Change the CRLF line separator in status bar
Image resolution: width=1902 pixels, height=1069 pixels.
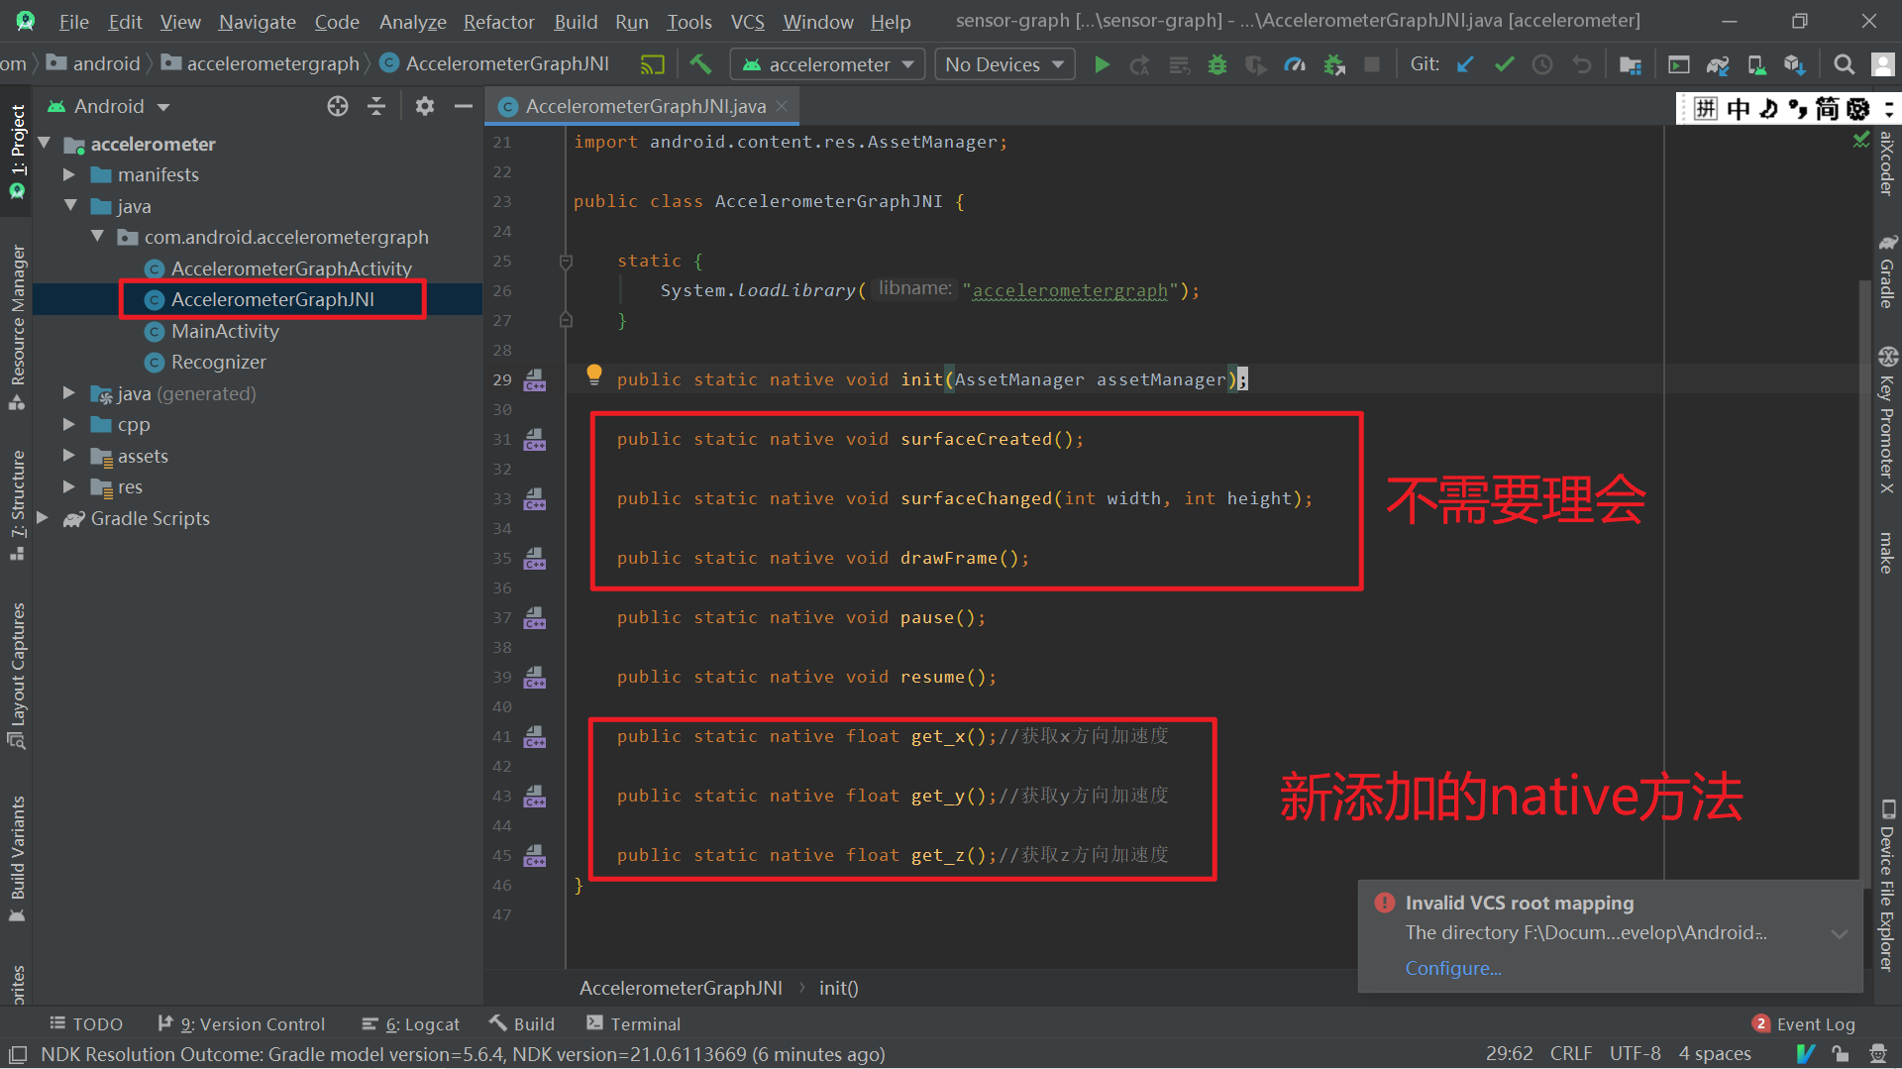click(1570, 1053)
